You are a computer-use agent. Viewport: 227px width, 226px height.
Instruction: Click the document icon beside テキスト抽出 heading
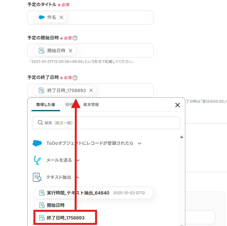[x=37, y=177]
